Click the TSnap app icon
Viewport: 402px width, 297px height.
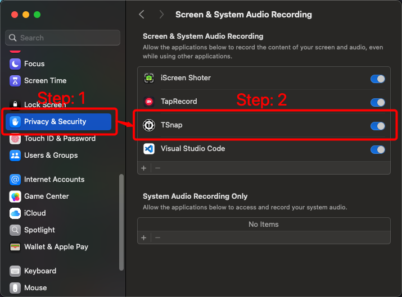[149, 125]
